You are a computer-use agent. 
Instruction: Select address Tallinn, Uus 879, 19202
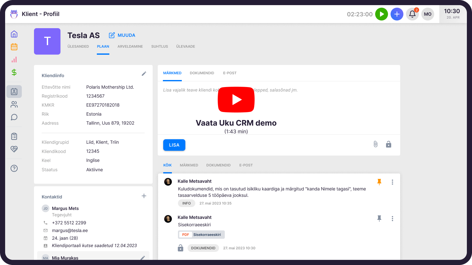110,123
